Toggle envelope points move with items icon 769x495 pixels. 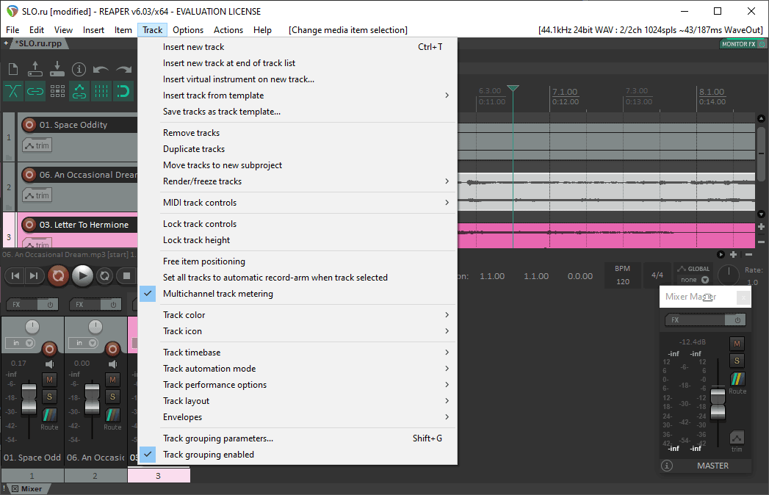pos(79,91)
